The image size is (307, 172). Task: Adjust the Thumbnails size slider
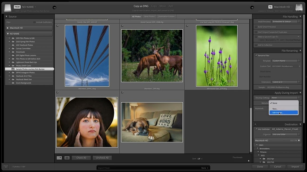pos(249,161)
